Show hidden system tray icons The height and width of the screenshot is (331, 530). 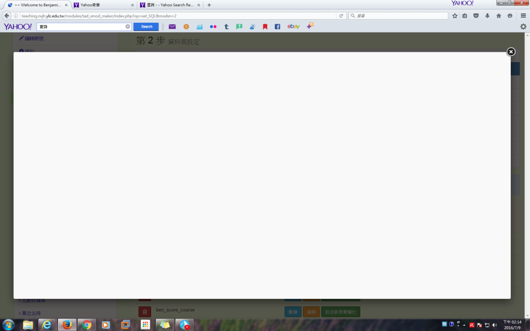[464, 325]
